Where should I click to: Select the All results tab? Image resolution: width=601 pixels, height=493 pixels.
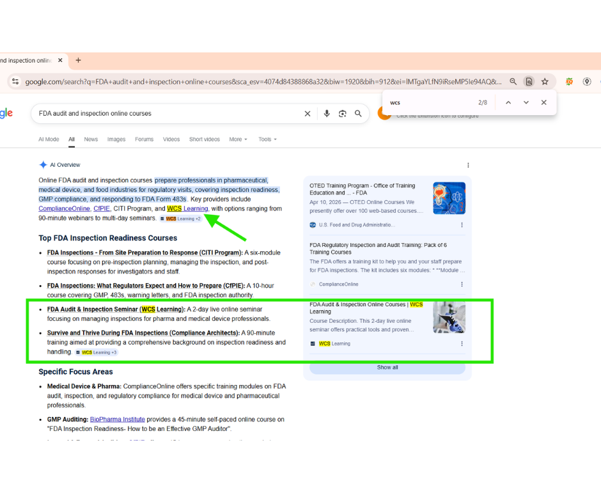[x=72, y=139]
